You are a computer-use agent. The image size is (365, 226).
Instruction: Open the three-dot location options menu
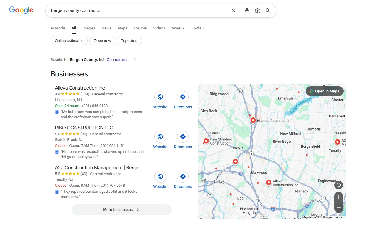pos(135,60)
